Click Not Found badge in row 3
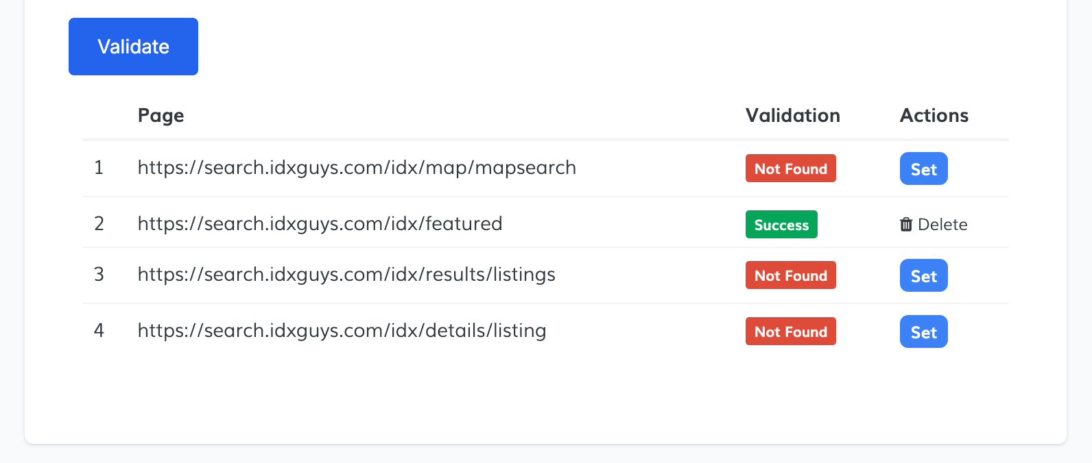This screenshot has width=1092, height=463. (790, 275)
